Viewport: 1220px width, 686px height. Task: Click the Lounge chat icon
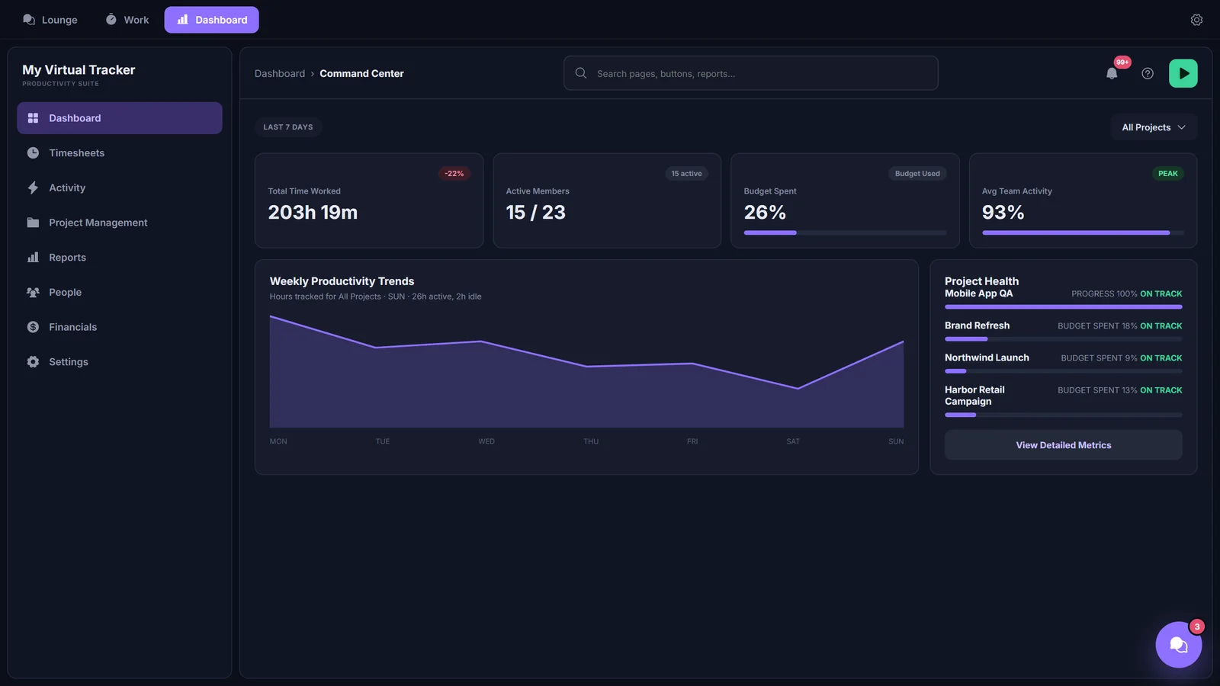(29, 20)
